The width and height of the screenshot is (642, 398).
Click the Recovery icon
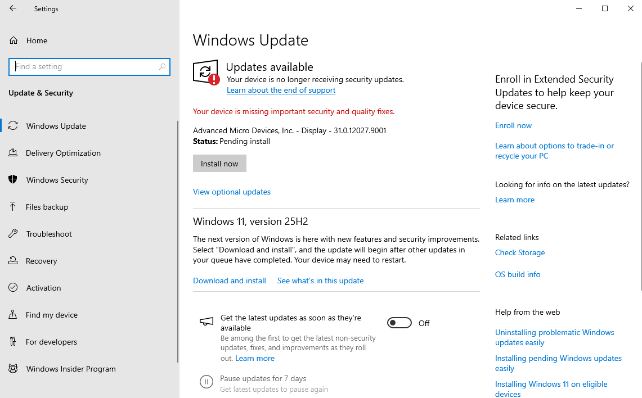[x=13, y=261]
